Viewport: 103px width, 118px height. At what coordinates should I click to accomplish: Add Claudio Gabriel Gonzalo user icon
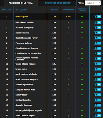(x=97, y=48)
